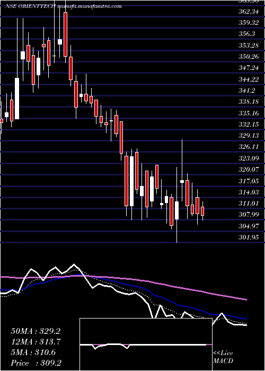The height and width of the screenshot is (371, 265).
Task: Click the 356.3 price axis label
Action: pos(246,34)
